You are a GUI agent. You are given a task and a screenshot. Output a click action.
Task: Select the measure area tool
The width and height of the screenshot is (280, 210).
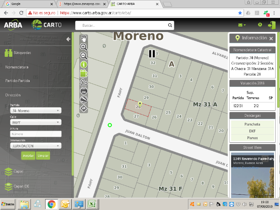tap(84, 73)
